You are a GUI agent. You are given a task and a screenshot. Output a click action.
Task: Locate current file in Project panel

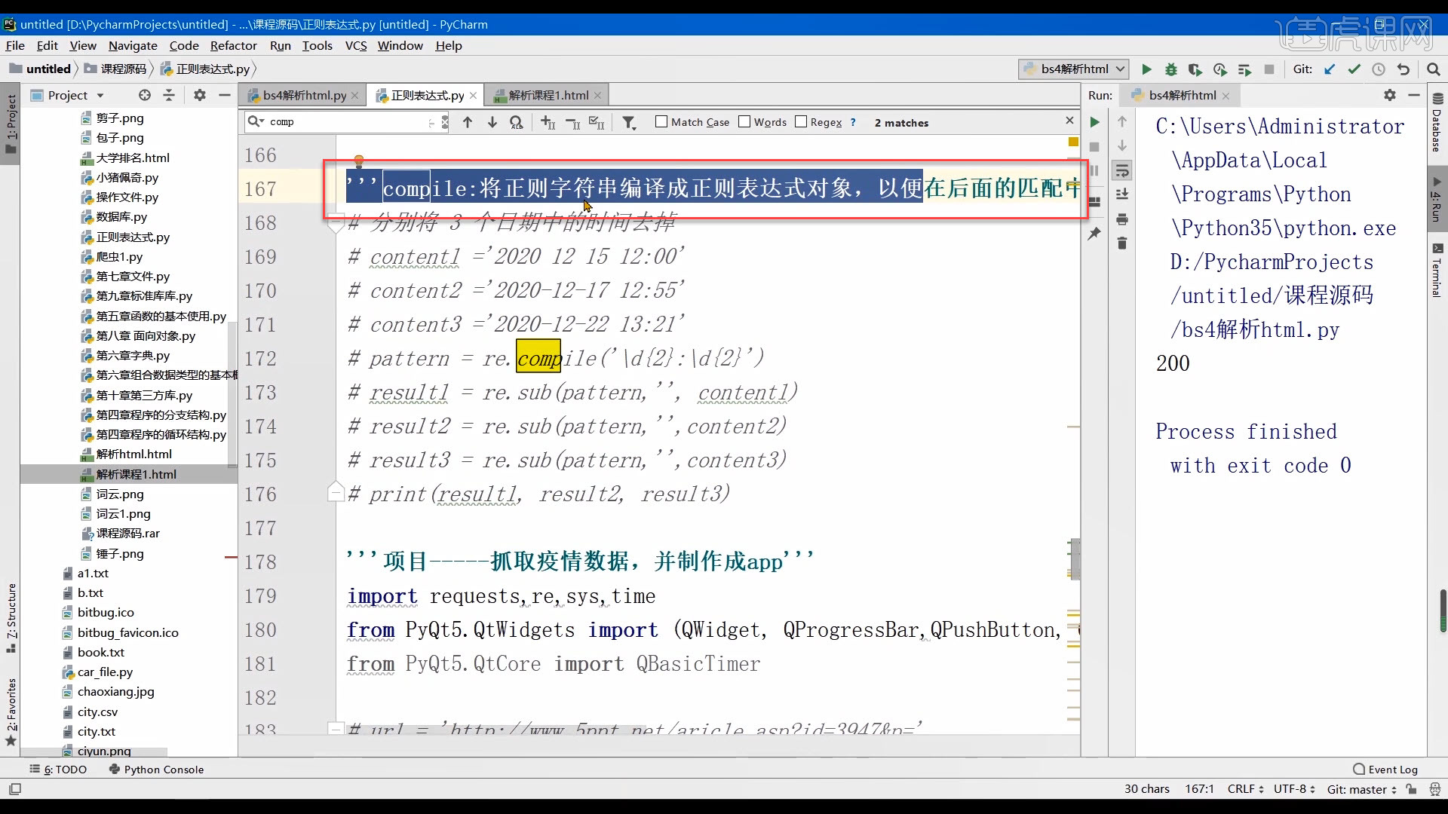[145, 95]
